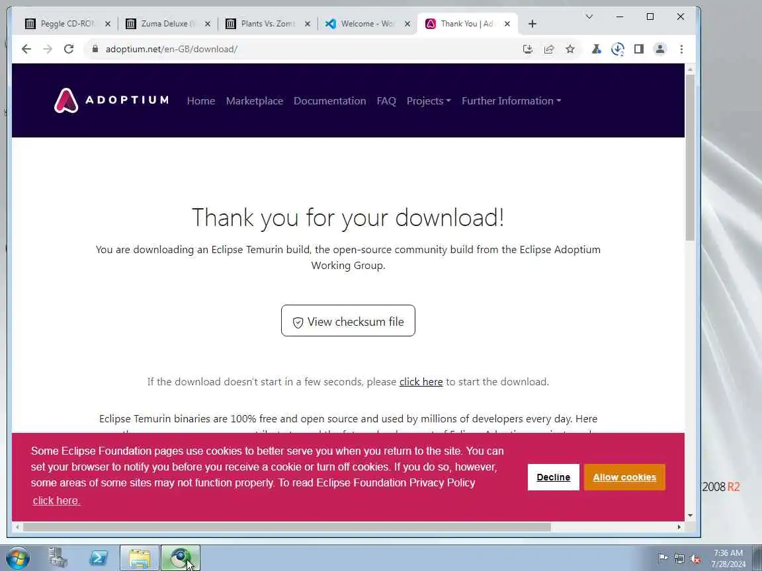
Task: Launch PowerShell from the taskbar
Action: click(x=98, y=558)
